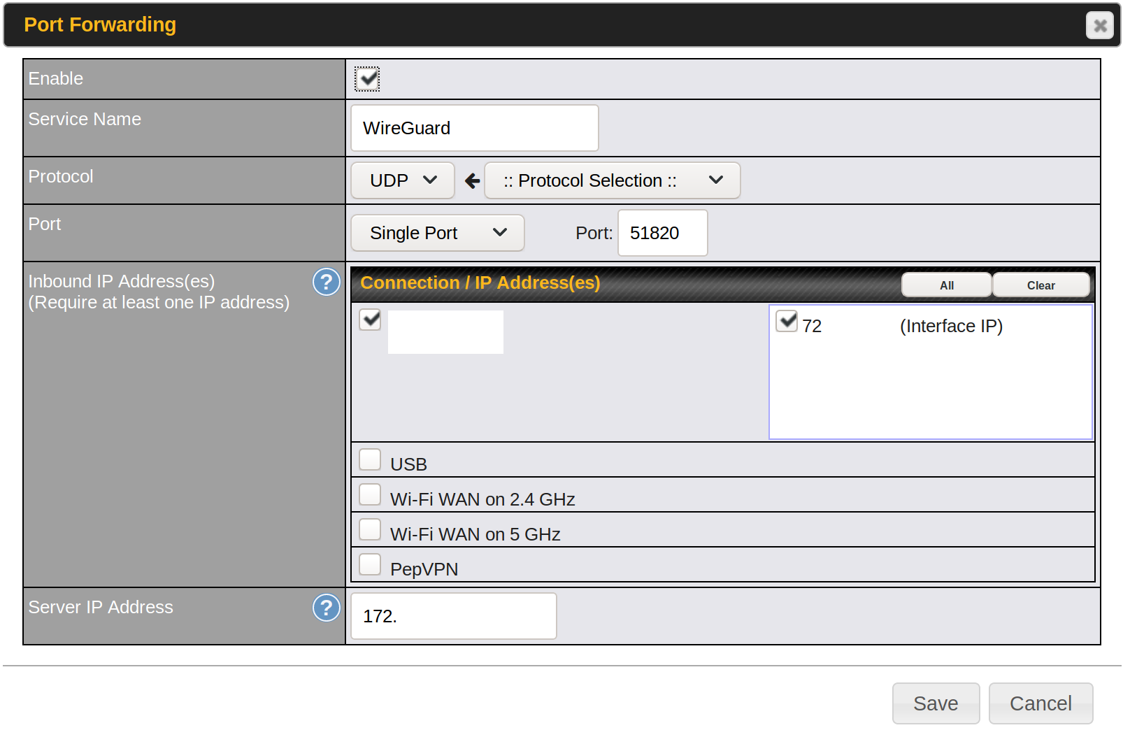Enable Wi-Fi WAN on 5 GHz
The image size is (1123, 744).
370,530
